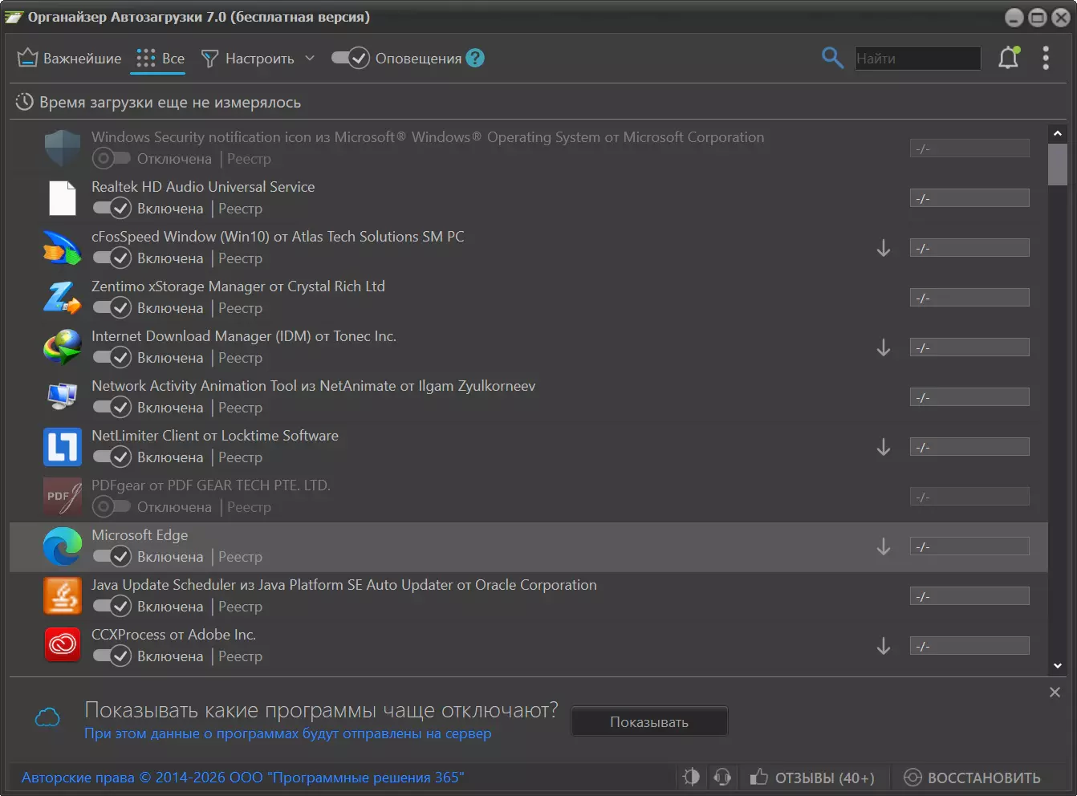Disable the cFosSpeed Window startup toggle

click(112, 258)
